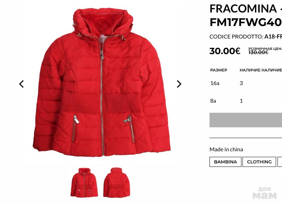Select the back view jacket thumbnail

click(x=117, y=182)
